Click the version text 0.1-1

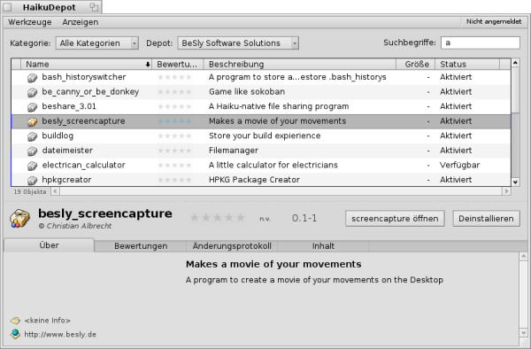(304, 218)
